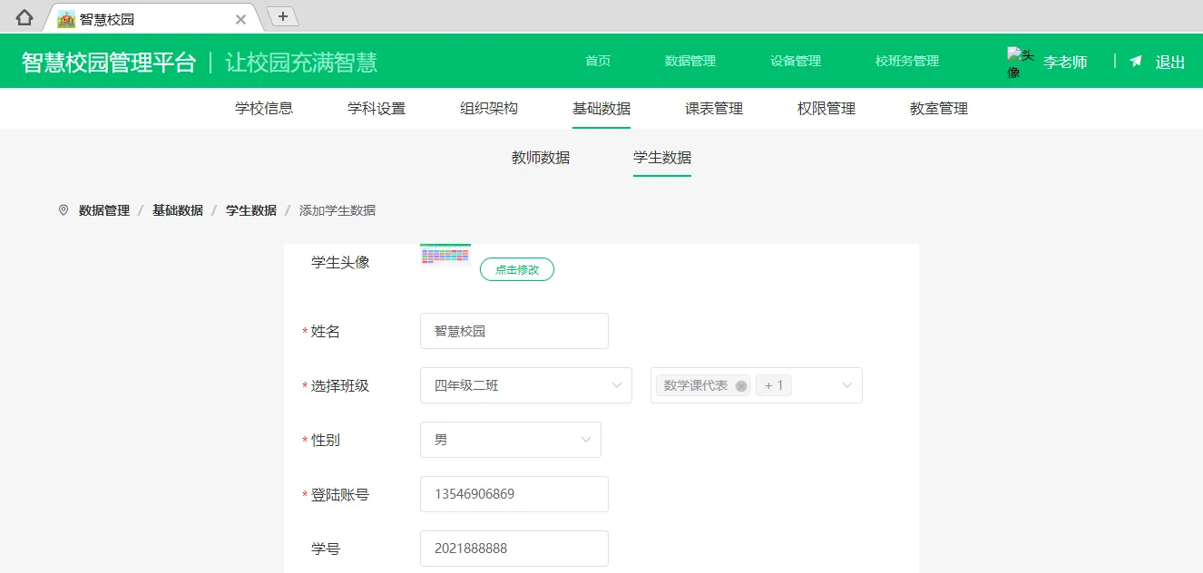Switch to the 权限管理 tab

coord(826,108)
